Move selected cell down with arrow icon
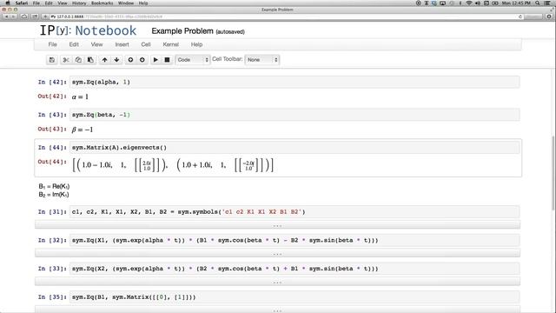 click(x=116, y=60)
